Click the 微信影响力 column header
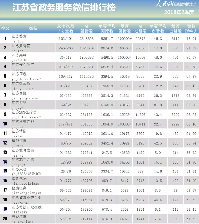This screenshot has width=199, height=224. click(x=191, y=29)
